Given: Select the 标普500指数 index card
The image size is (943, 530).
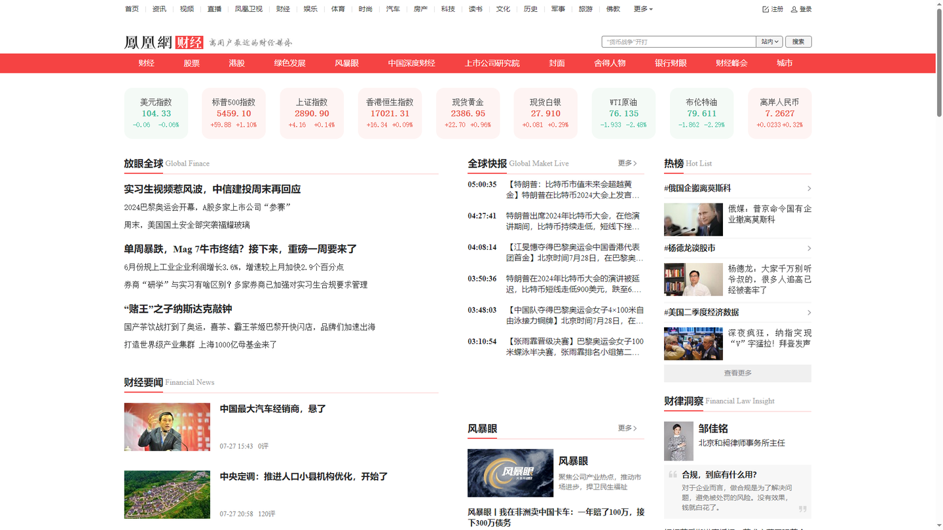Looking at the screenshot, I should 234,113.
